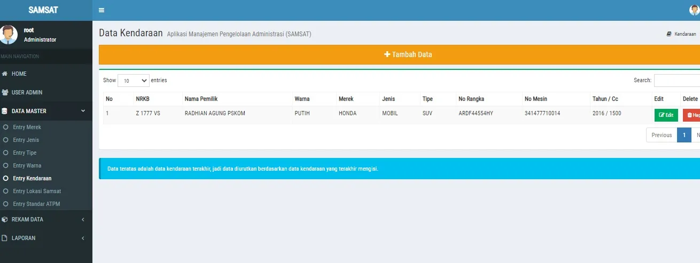
Task: Collapse the DATA MASTER menu chevron
Action: (x=83, y=111)
